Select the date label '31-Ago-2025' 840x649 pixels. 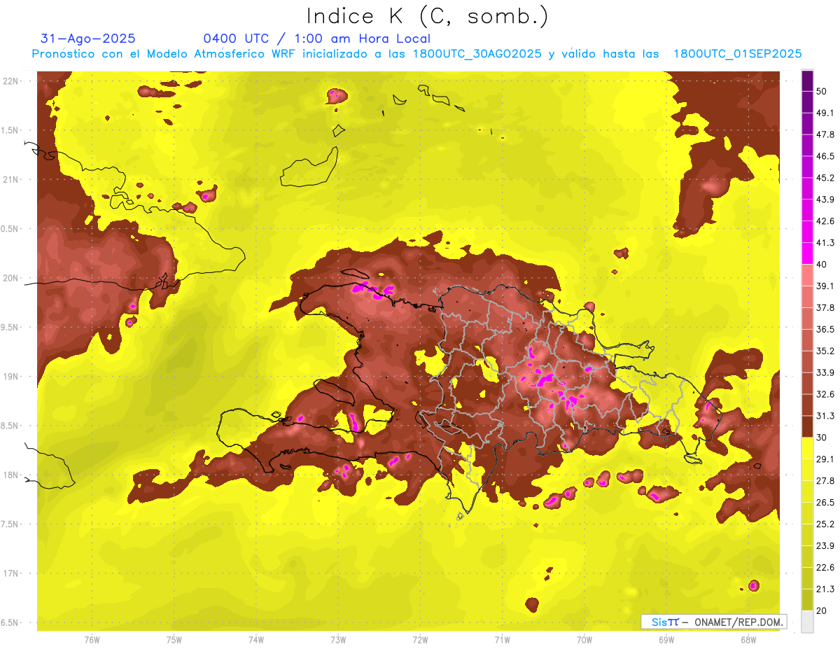point(88,39)
